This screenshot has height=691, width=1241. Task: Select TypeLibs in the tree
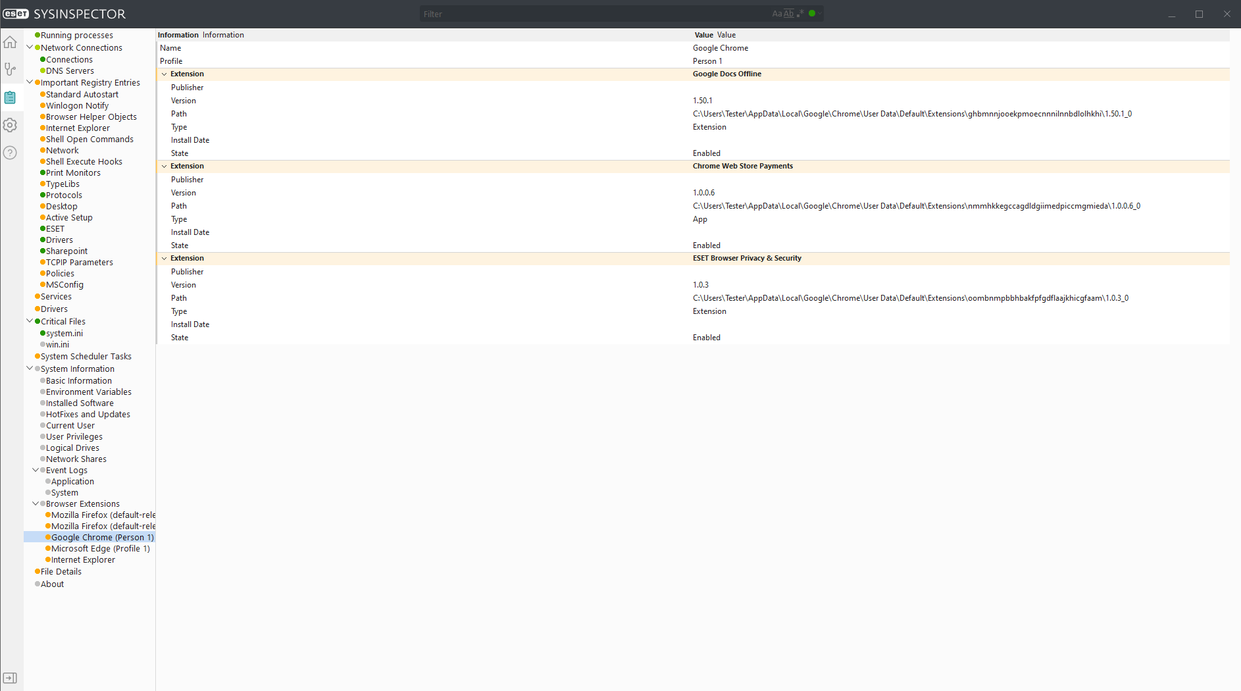pyautogui.click(x=63, y=184)
